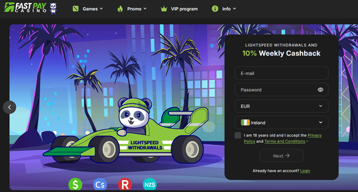358x192 pixels.
Task: Open the EUR currency dropdown
Action: (281, 106)
